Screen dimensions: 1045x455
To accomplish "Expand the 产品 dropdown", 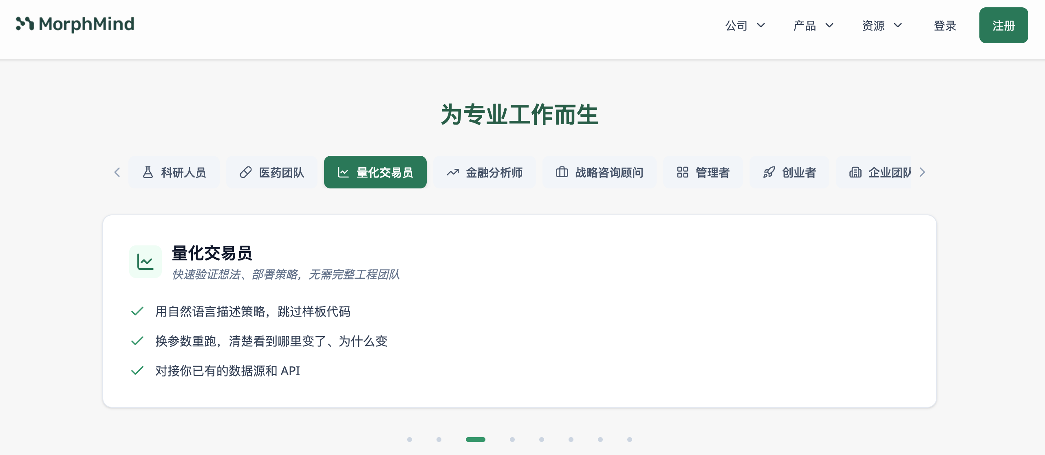I will coord(813,25).
